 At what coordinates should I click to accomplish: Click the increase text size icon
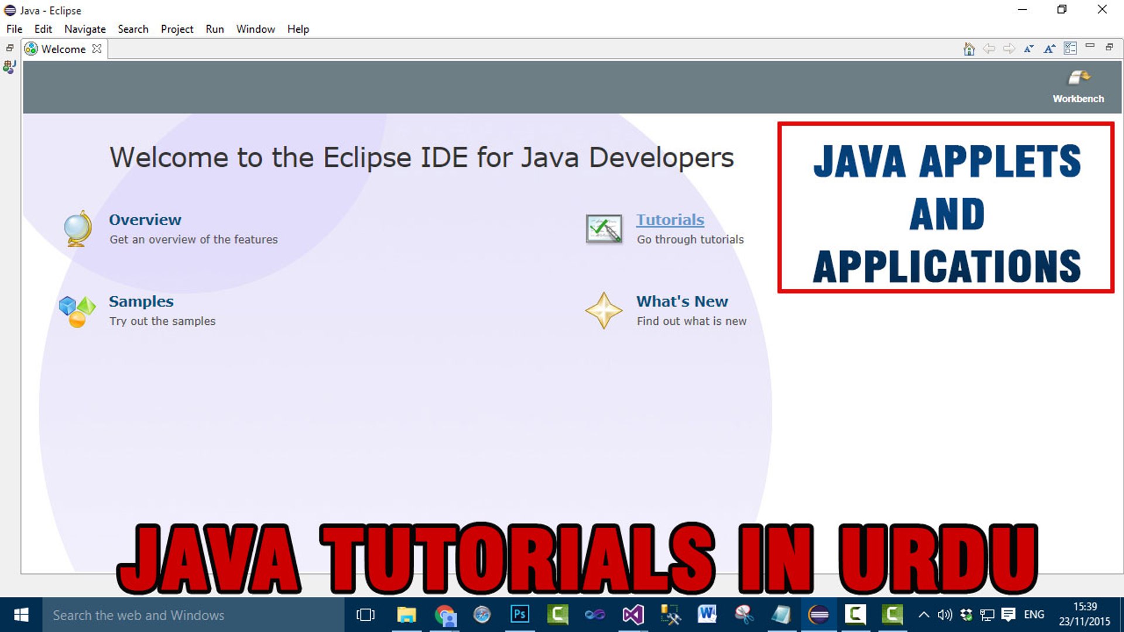click(x=1048, y=49)
